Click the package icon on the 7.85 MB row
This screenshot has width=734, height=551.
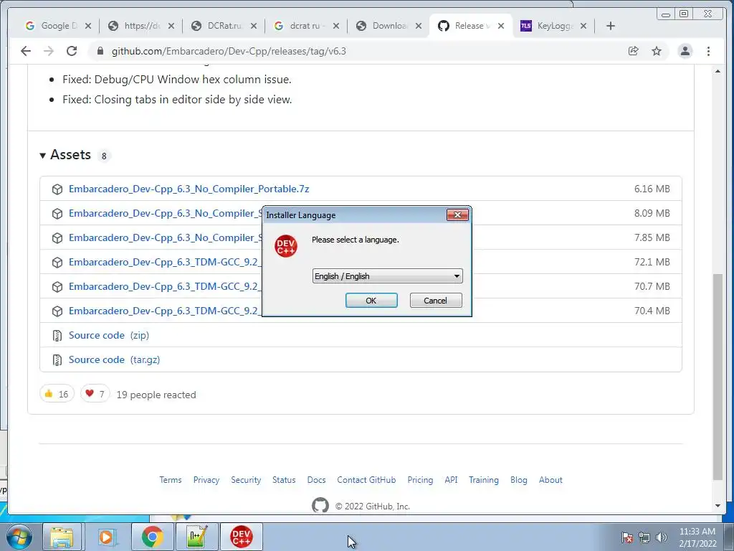(57, 238)
